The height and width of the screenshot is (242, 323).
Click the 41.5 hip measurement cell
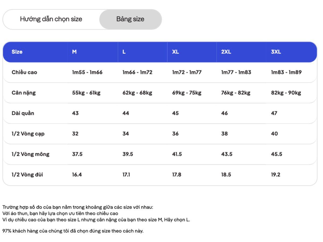pos(177,154)
